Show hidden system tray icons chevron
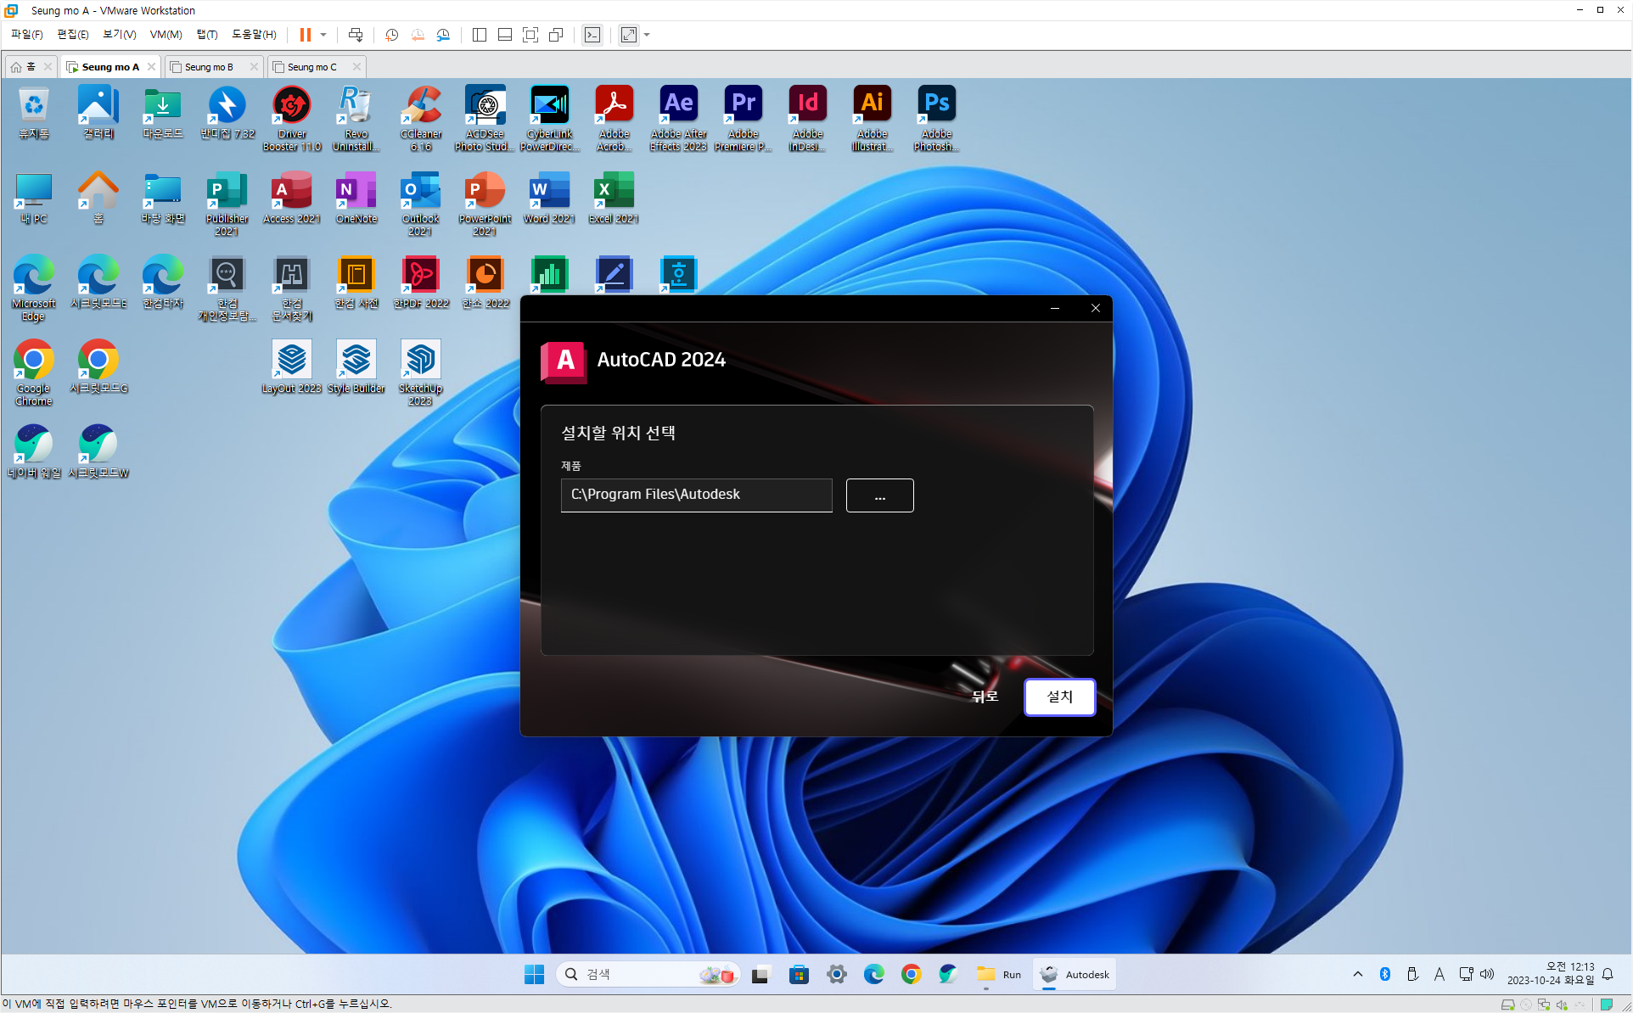Image resolution: width=1633 pixels, height=1013 pixels. [x=1358, y=974]
